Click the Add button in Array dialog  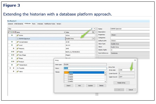click(x=80, y=86)
